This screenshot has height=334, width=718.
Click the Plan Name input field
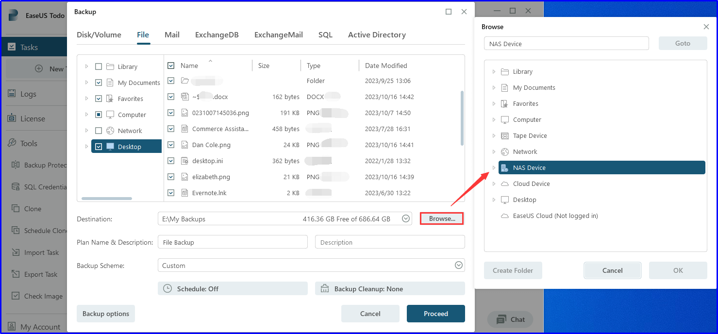coord(233,242)
